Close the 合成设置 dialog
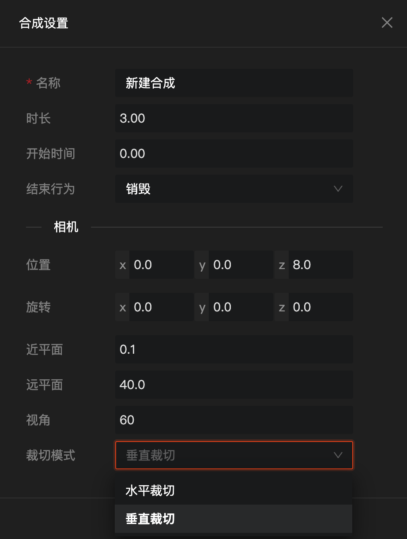407x539 pixels. click(x=387, y=23)
